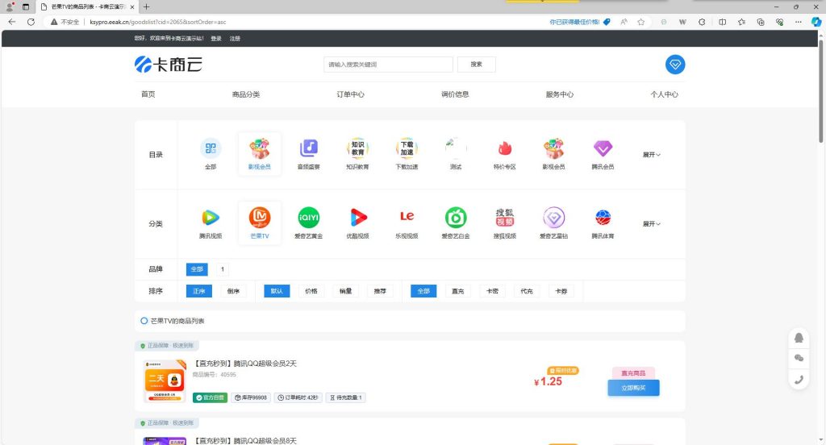Viewport: 826px width, 445px height.
Task: Choose the 爱奇艺黄金 category icon
Action: point(309,218)
